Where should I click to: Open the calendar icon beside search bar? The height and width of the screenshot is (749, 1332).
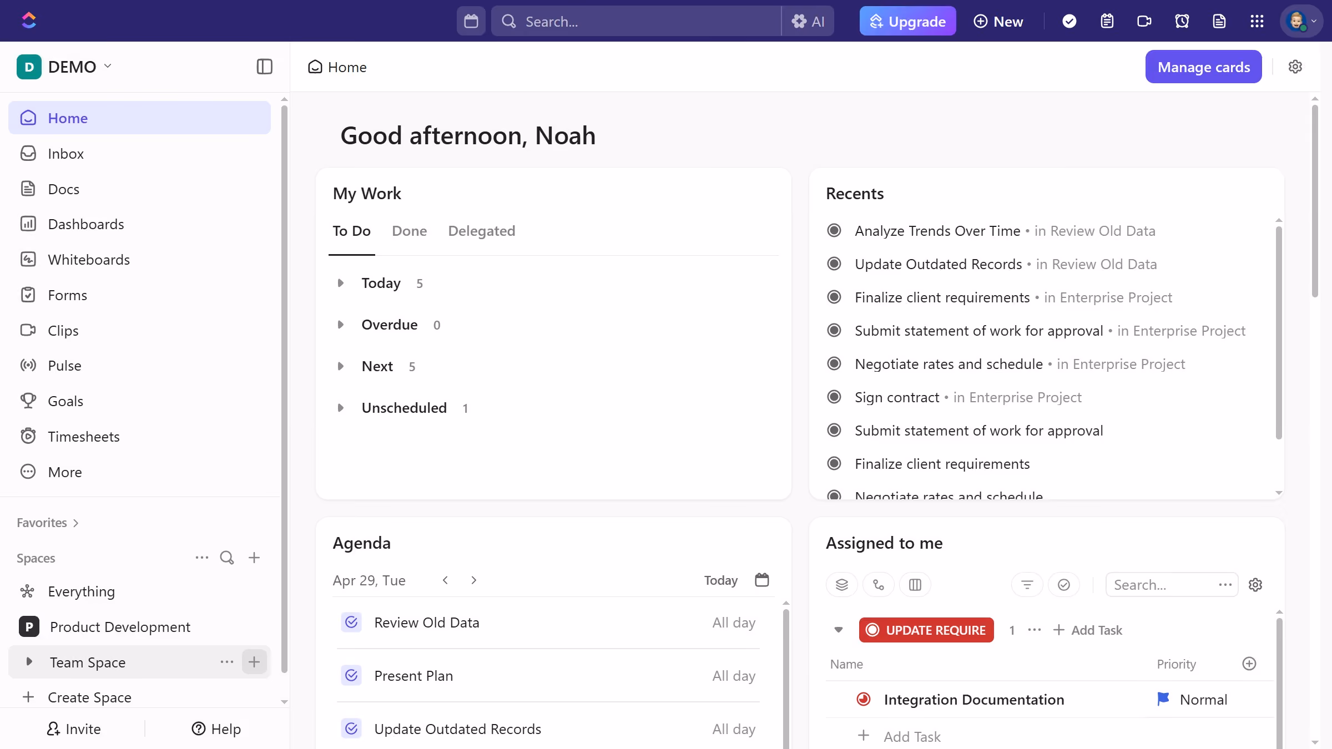click(x=471, y=21)
